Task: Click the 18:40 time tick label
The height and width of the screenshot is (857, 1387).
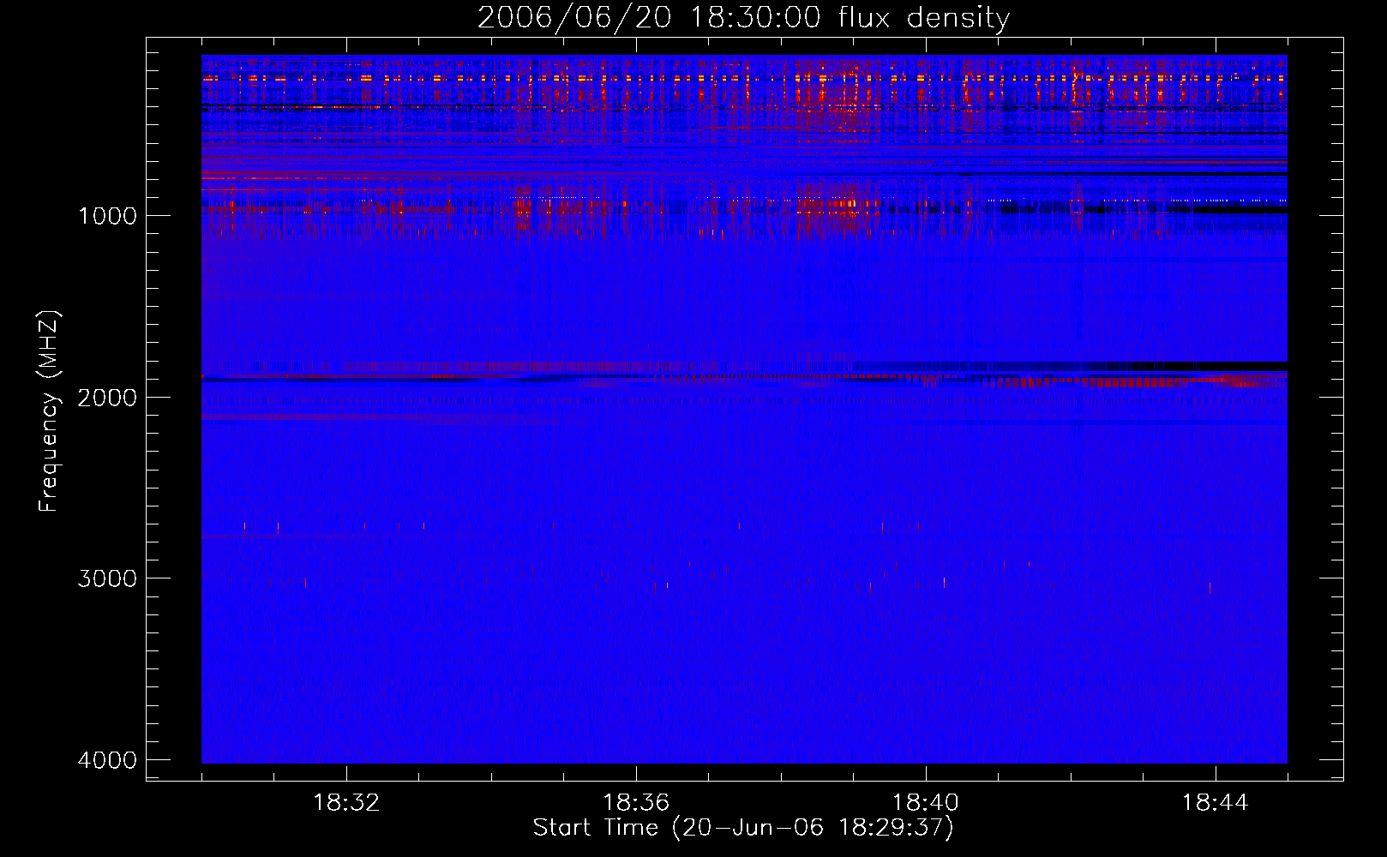Action: click(926, 803)
